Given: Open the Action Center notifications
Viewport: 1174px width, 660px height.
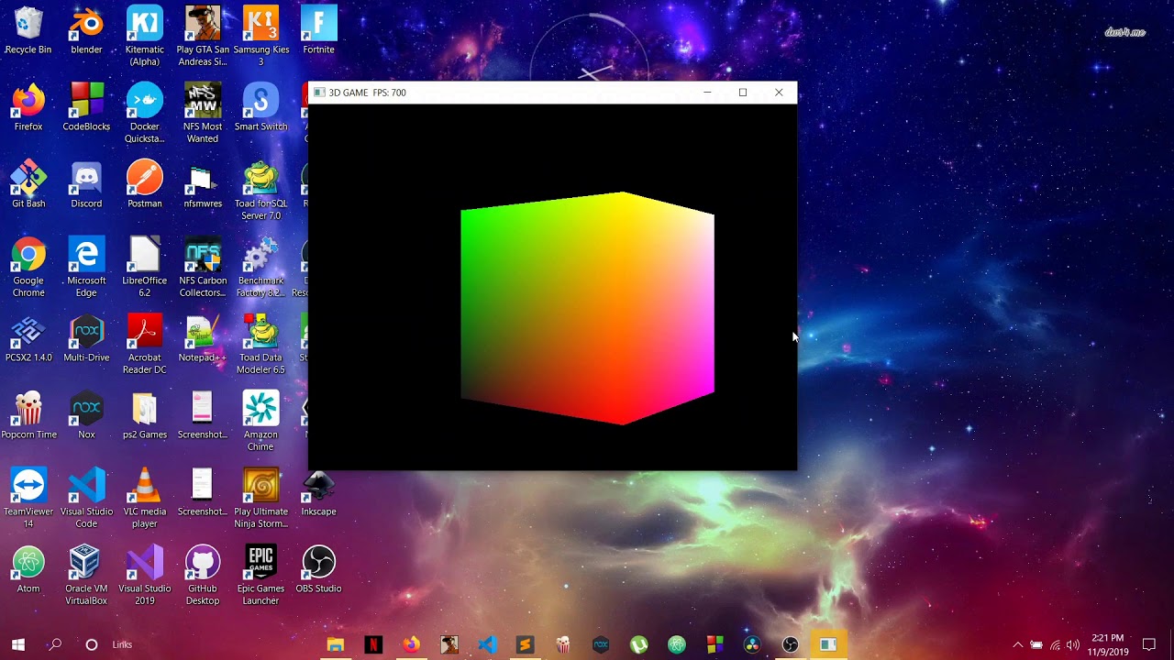Looking at the screenshot, I should (1149, 644).
